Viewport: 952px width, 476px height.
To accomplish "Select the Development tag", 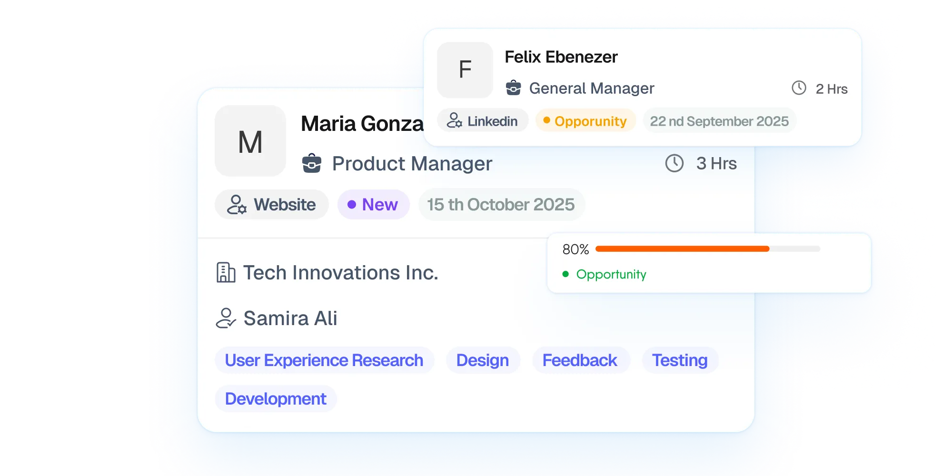I will click(x=276, y=399).
